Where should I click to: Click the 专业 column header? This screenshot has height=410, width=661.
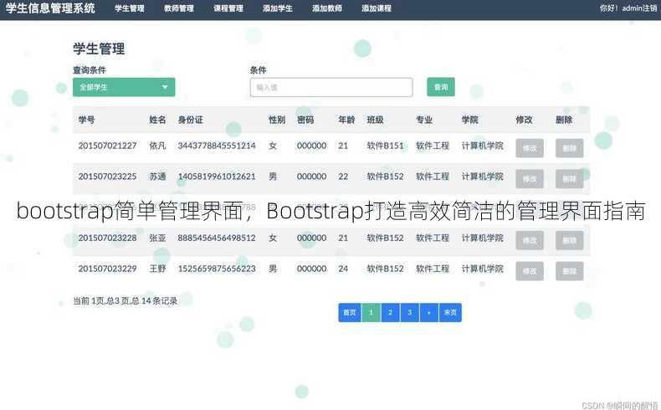(x=424, y=120)
